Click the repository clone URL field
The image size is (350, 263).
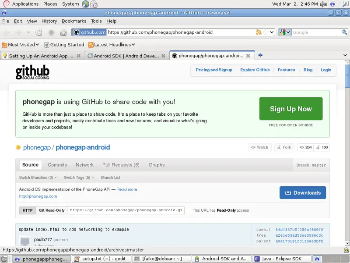pos(126,210)
